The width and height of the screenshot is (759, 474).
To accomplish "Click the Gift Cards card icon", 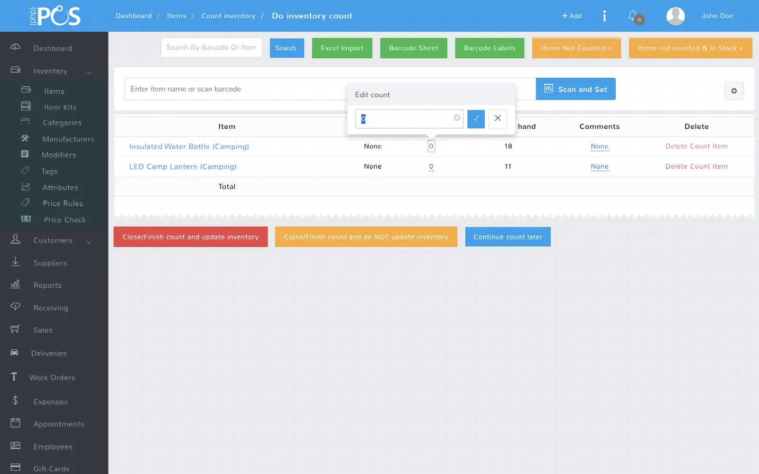I will tap(15, 467).
